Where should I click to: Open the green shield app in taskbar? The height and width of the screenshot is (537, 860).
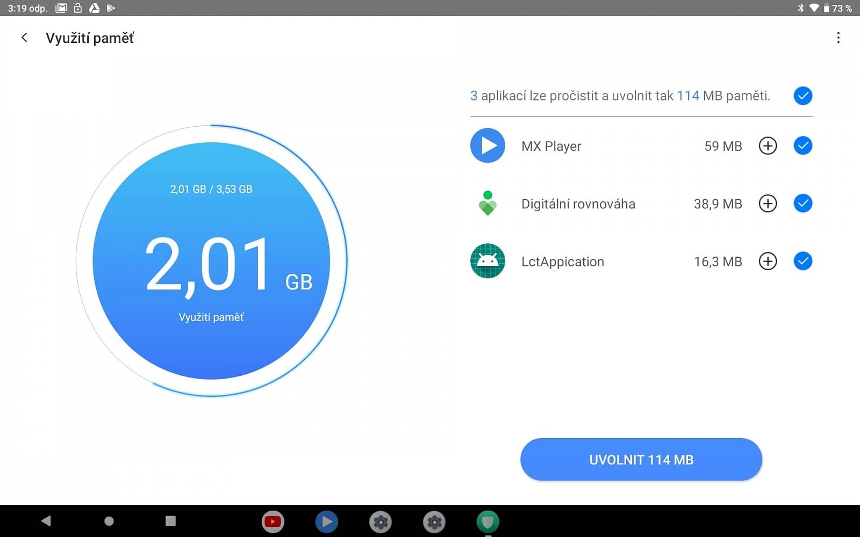click(488, 521)
